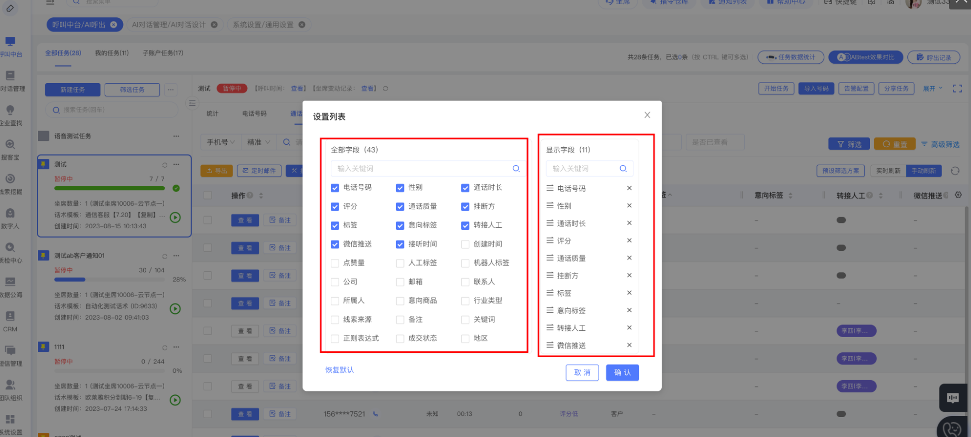Click the 恢复默认 link
Image resolution: width=971 pixels, height=437 pixels.
tap(339, 370)
